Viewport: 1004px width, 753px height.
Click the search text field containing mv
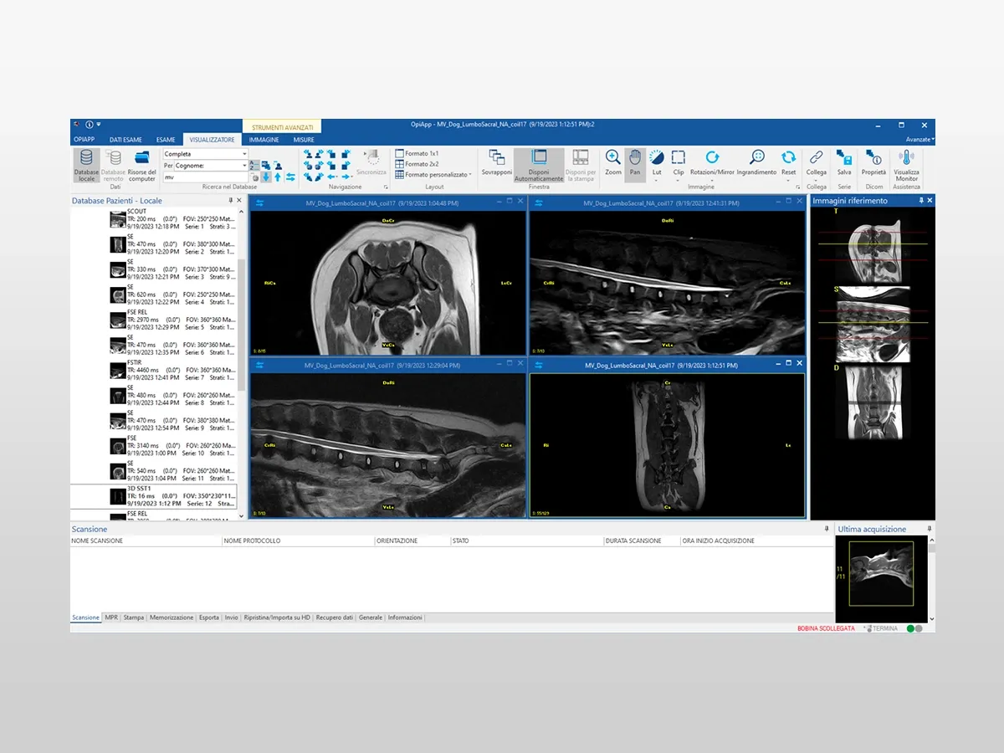[x=206, y=177]
